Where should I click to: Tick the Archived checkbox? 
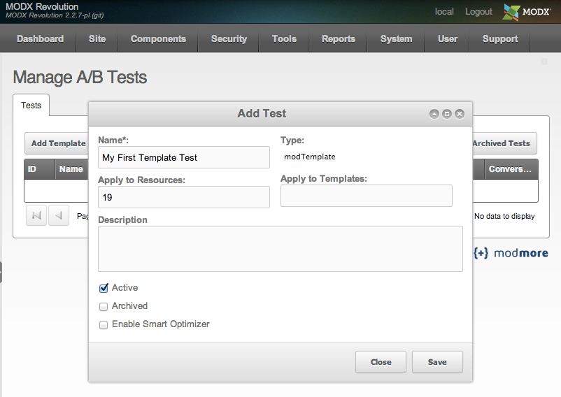coord(104,307)
